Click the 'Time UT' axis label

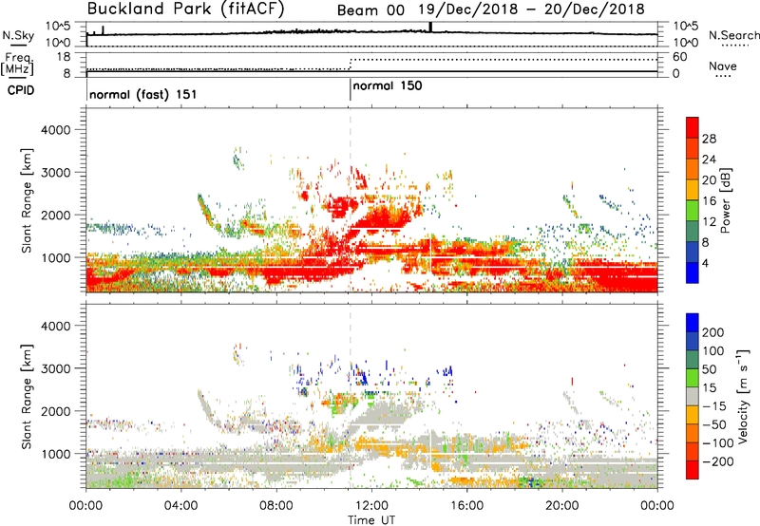tap(371, 520)
